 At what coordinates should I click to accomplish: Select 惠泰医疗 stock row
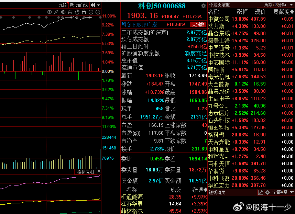pyautogui.click(x=251, y=113)
